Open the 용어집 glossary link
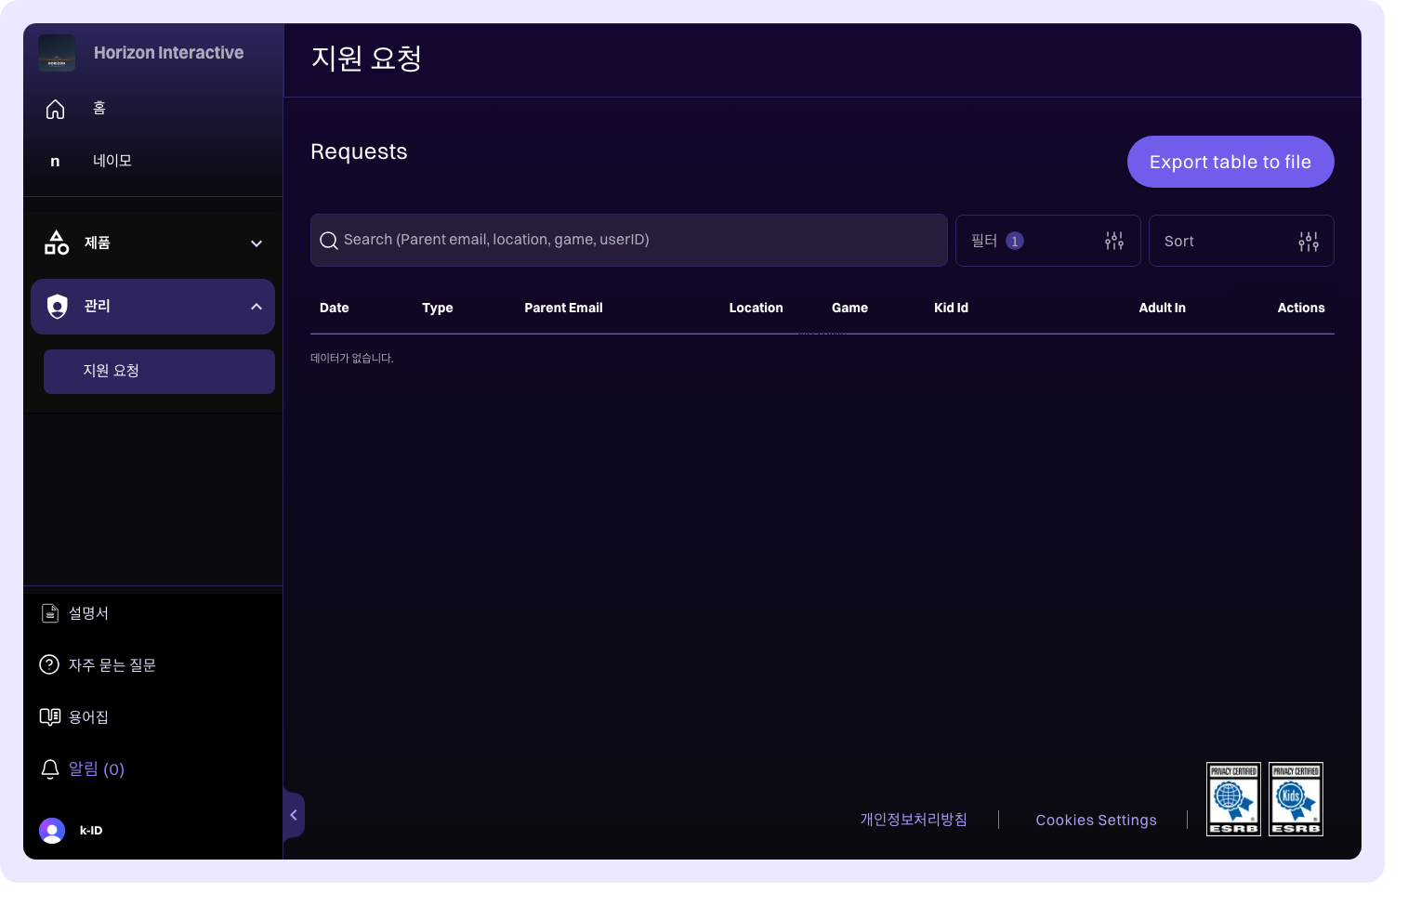 [x=88, y=717]
